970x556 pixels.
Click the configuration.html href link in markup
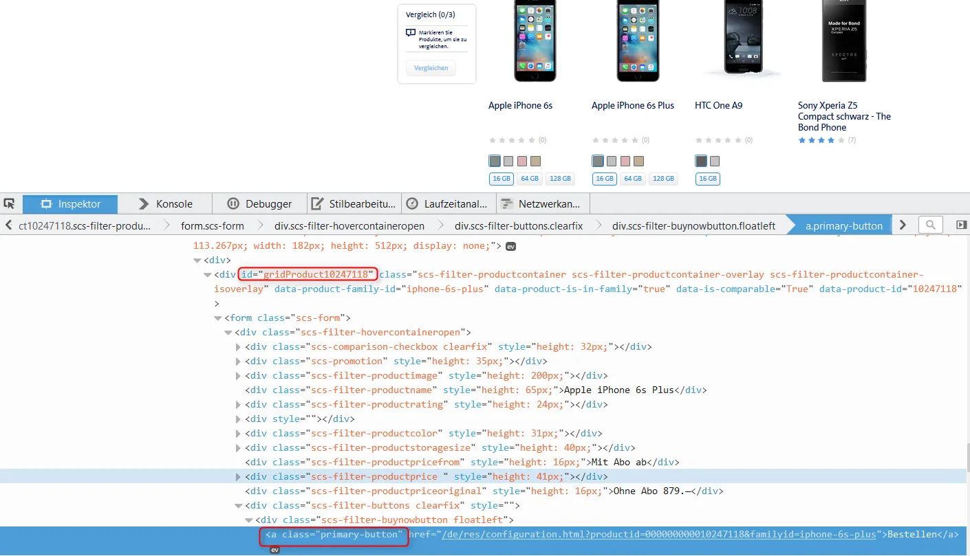[x=659, y=535]
